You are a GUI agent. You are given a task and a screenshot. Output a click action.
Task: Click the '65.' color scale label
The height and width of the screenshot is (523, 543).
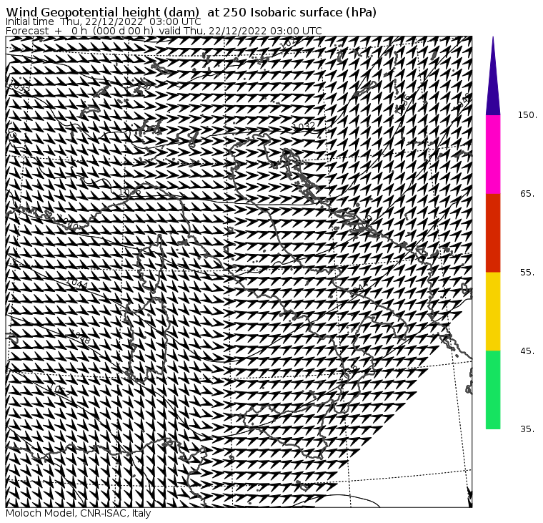point(527,194)
